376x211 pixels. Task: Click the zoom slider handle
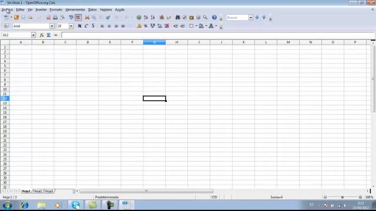[343, 197]
